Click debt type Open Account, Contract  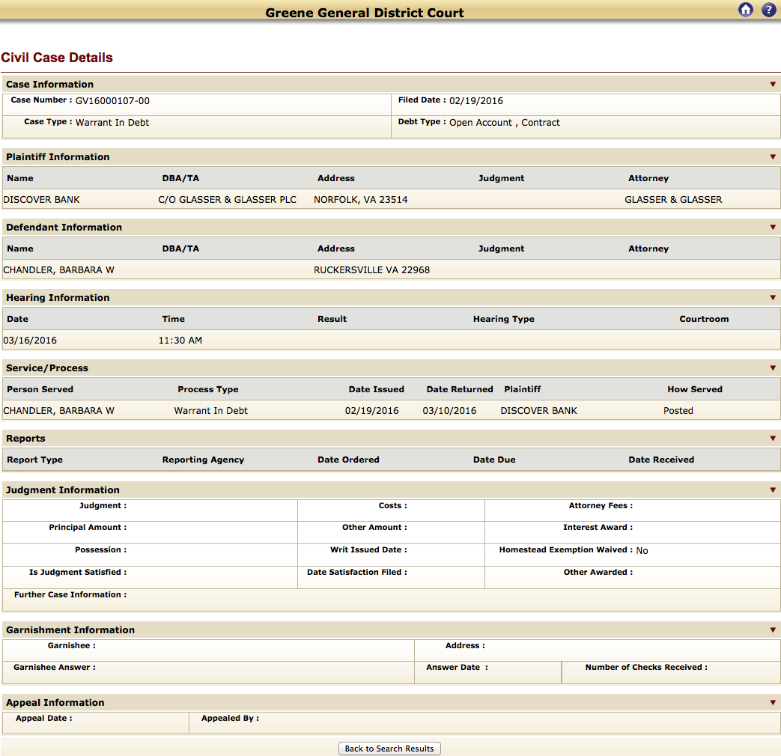click(505, 123)
